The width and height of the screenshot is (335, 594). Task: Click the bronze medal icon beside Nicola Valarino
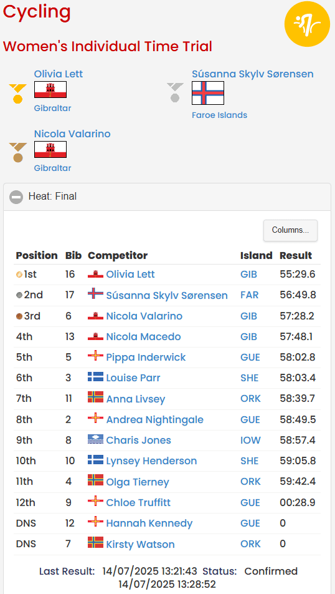click(x=17, y=152)
